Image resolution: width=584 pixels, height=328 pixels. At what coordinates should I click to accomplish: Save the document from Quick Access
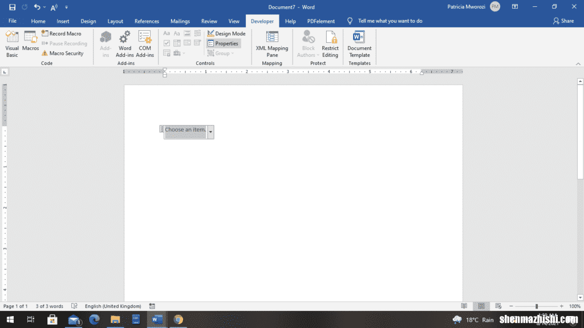[12, 7]
